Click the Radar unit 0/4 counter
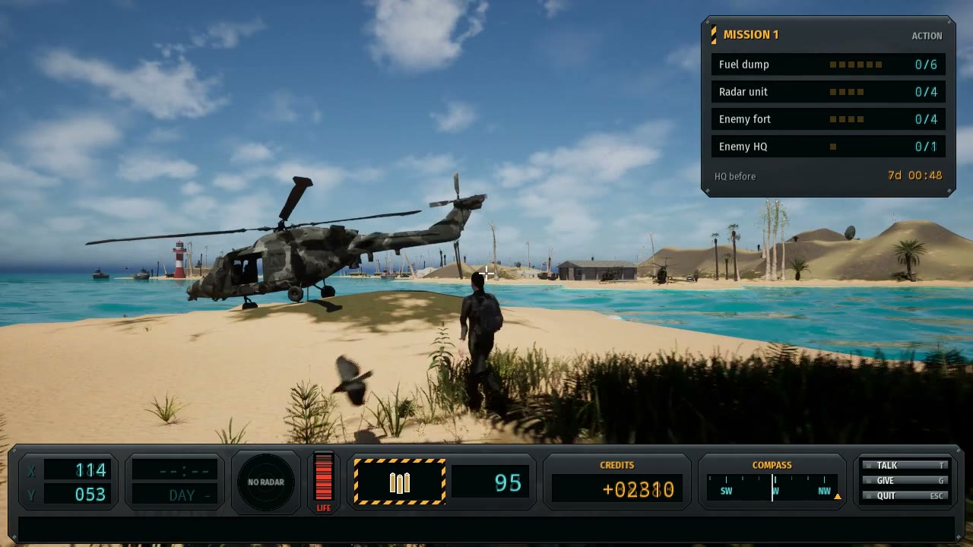This screenshot has height=547, width=973. [926, 92]
